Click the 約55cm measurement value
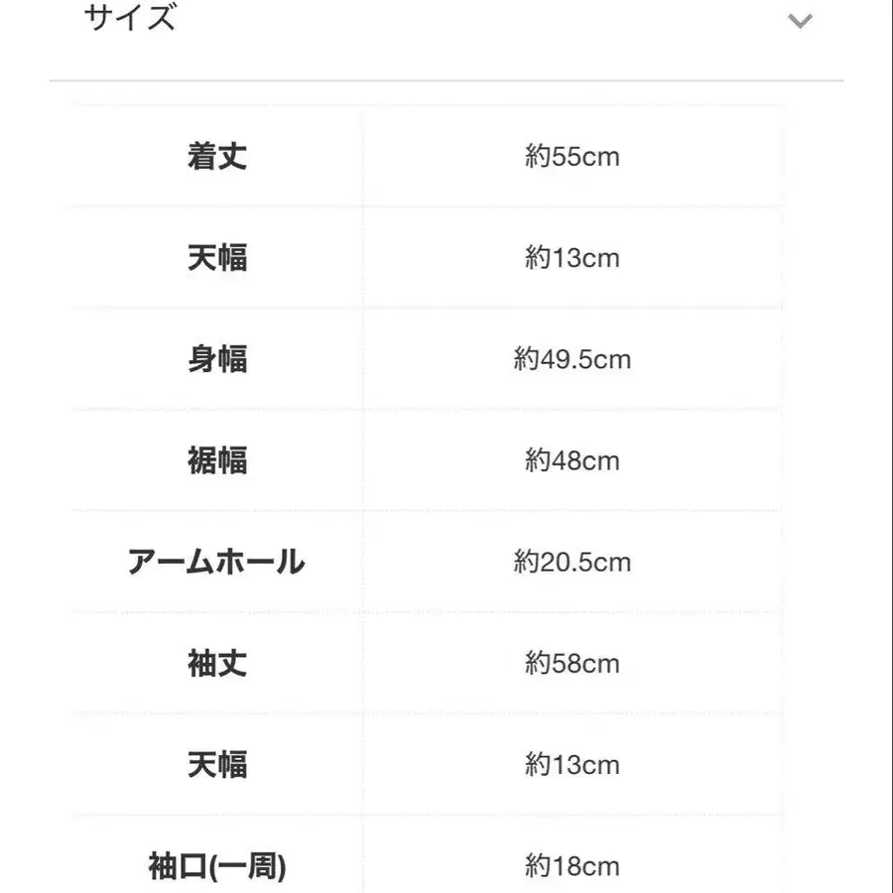Viewport: 893px width, 893px height. click(x=574, y=155)
